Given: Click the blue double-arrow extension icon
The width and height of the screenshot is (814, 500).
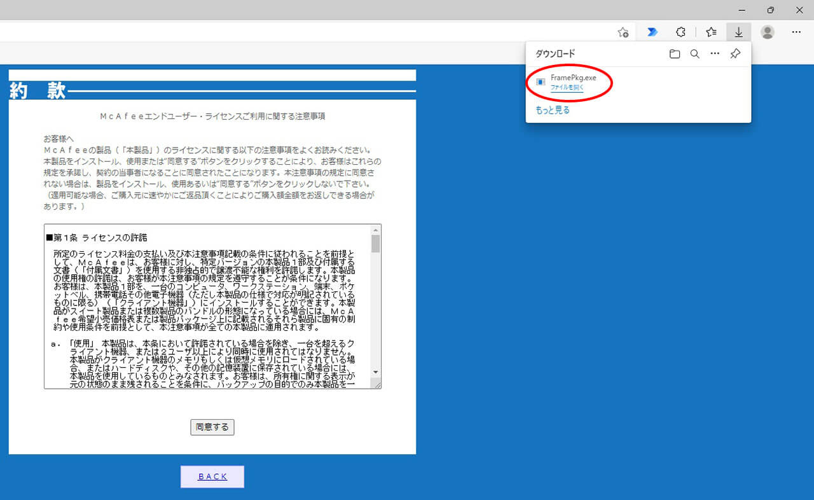Looking at the screenshot, I should [652, 32].
